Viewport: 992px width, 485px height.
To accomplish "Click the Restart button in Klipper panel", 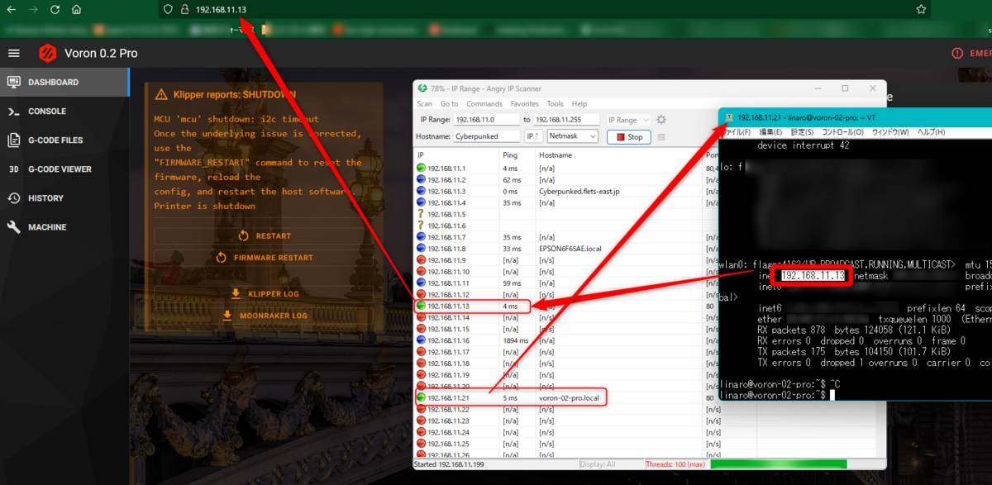I will (x=265, y=235).
